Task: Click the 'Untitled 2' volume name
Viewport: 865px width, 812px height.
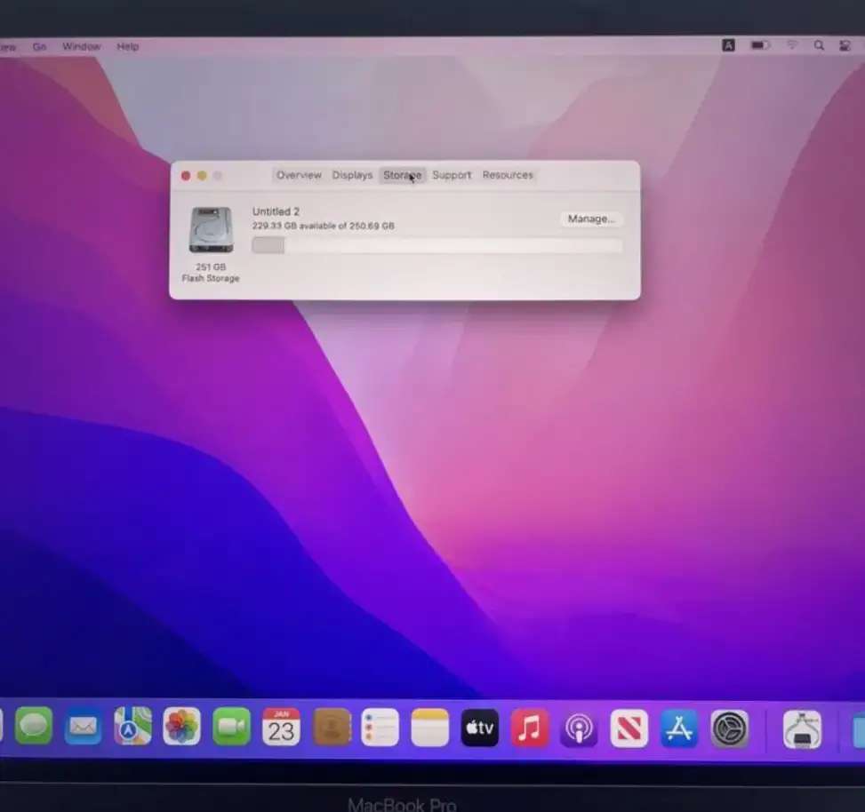Action: 276,211
